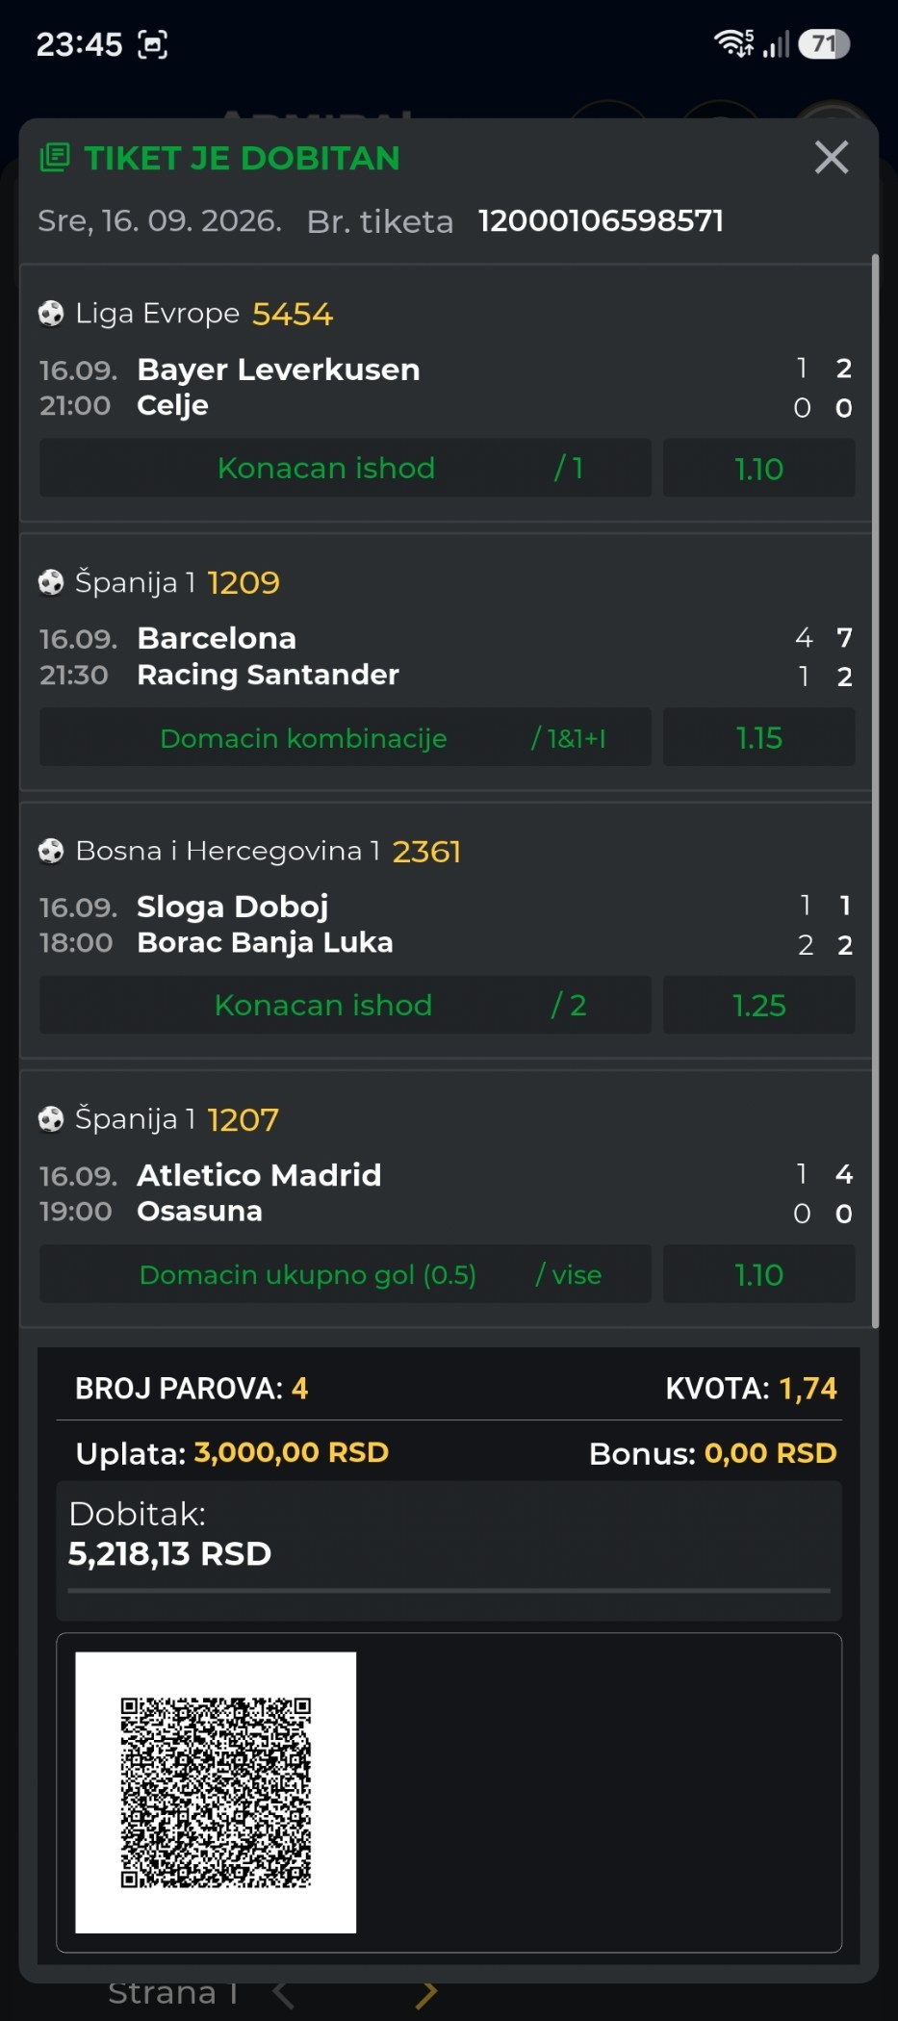Select Konacan ishod /1 bet row
Screen dimensions: 898x2021
(346, 468)
